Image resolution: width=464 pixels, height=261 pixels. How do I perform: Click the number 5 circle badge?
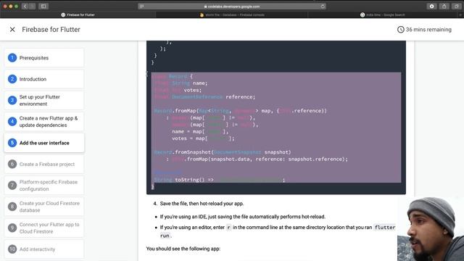pos(12,143)
